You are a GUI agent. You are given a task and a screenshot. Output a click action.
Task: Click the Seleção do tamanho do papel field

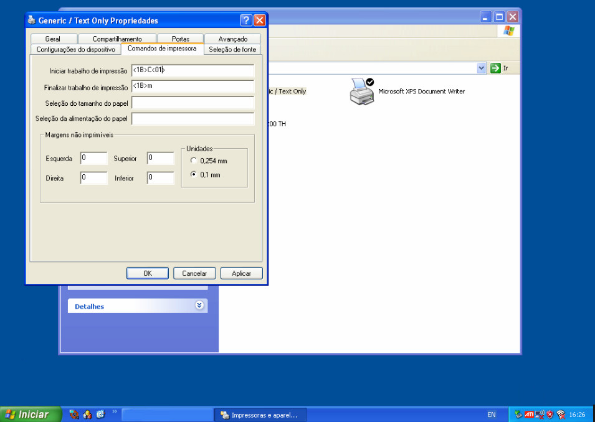193,103
